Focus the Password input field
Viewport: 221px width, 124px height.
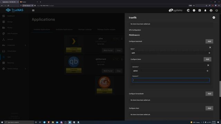pos(171,80)
